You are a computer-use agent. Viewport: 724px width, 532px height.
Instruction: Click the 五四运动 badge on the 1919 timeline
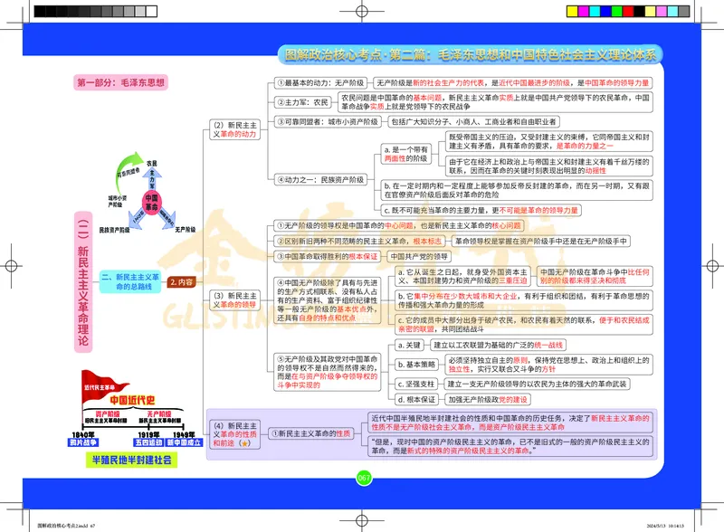click(148, 442)
